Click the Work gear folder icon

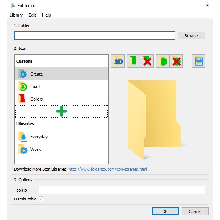(x=22, y=149)
